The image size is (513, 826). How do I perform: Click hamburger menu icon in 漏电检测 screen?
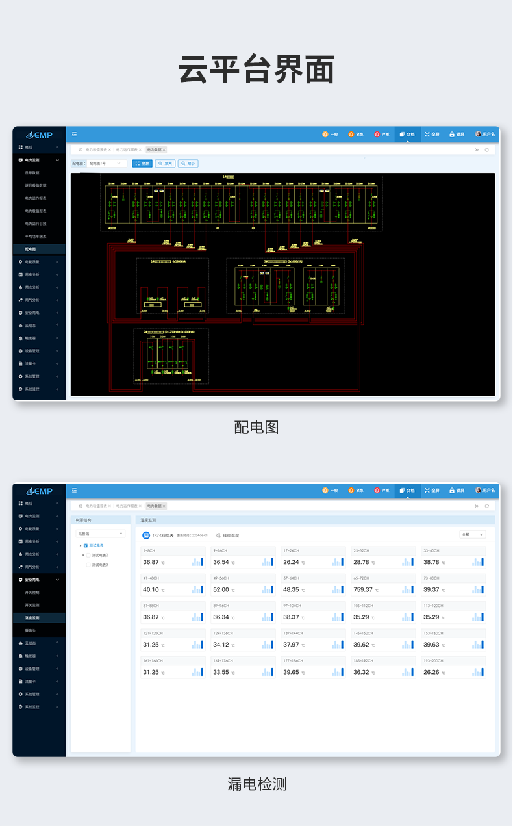[74, 490]
